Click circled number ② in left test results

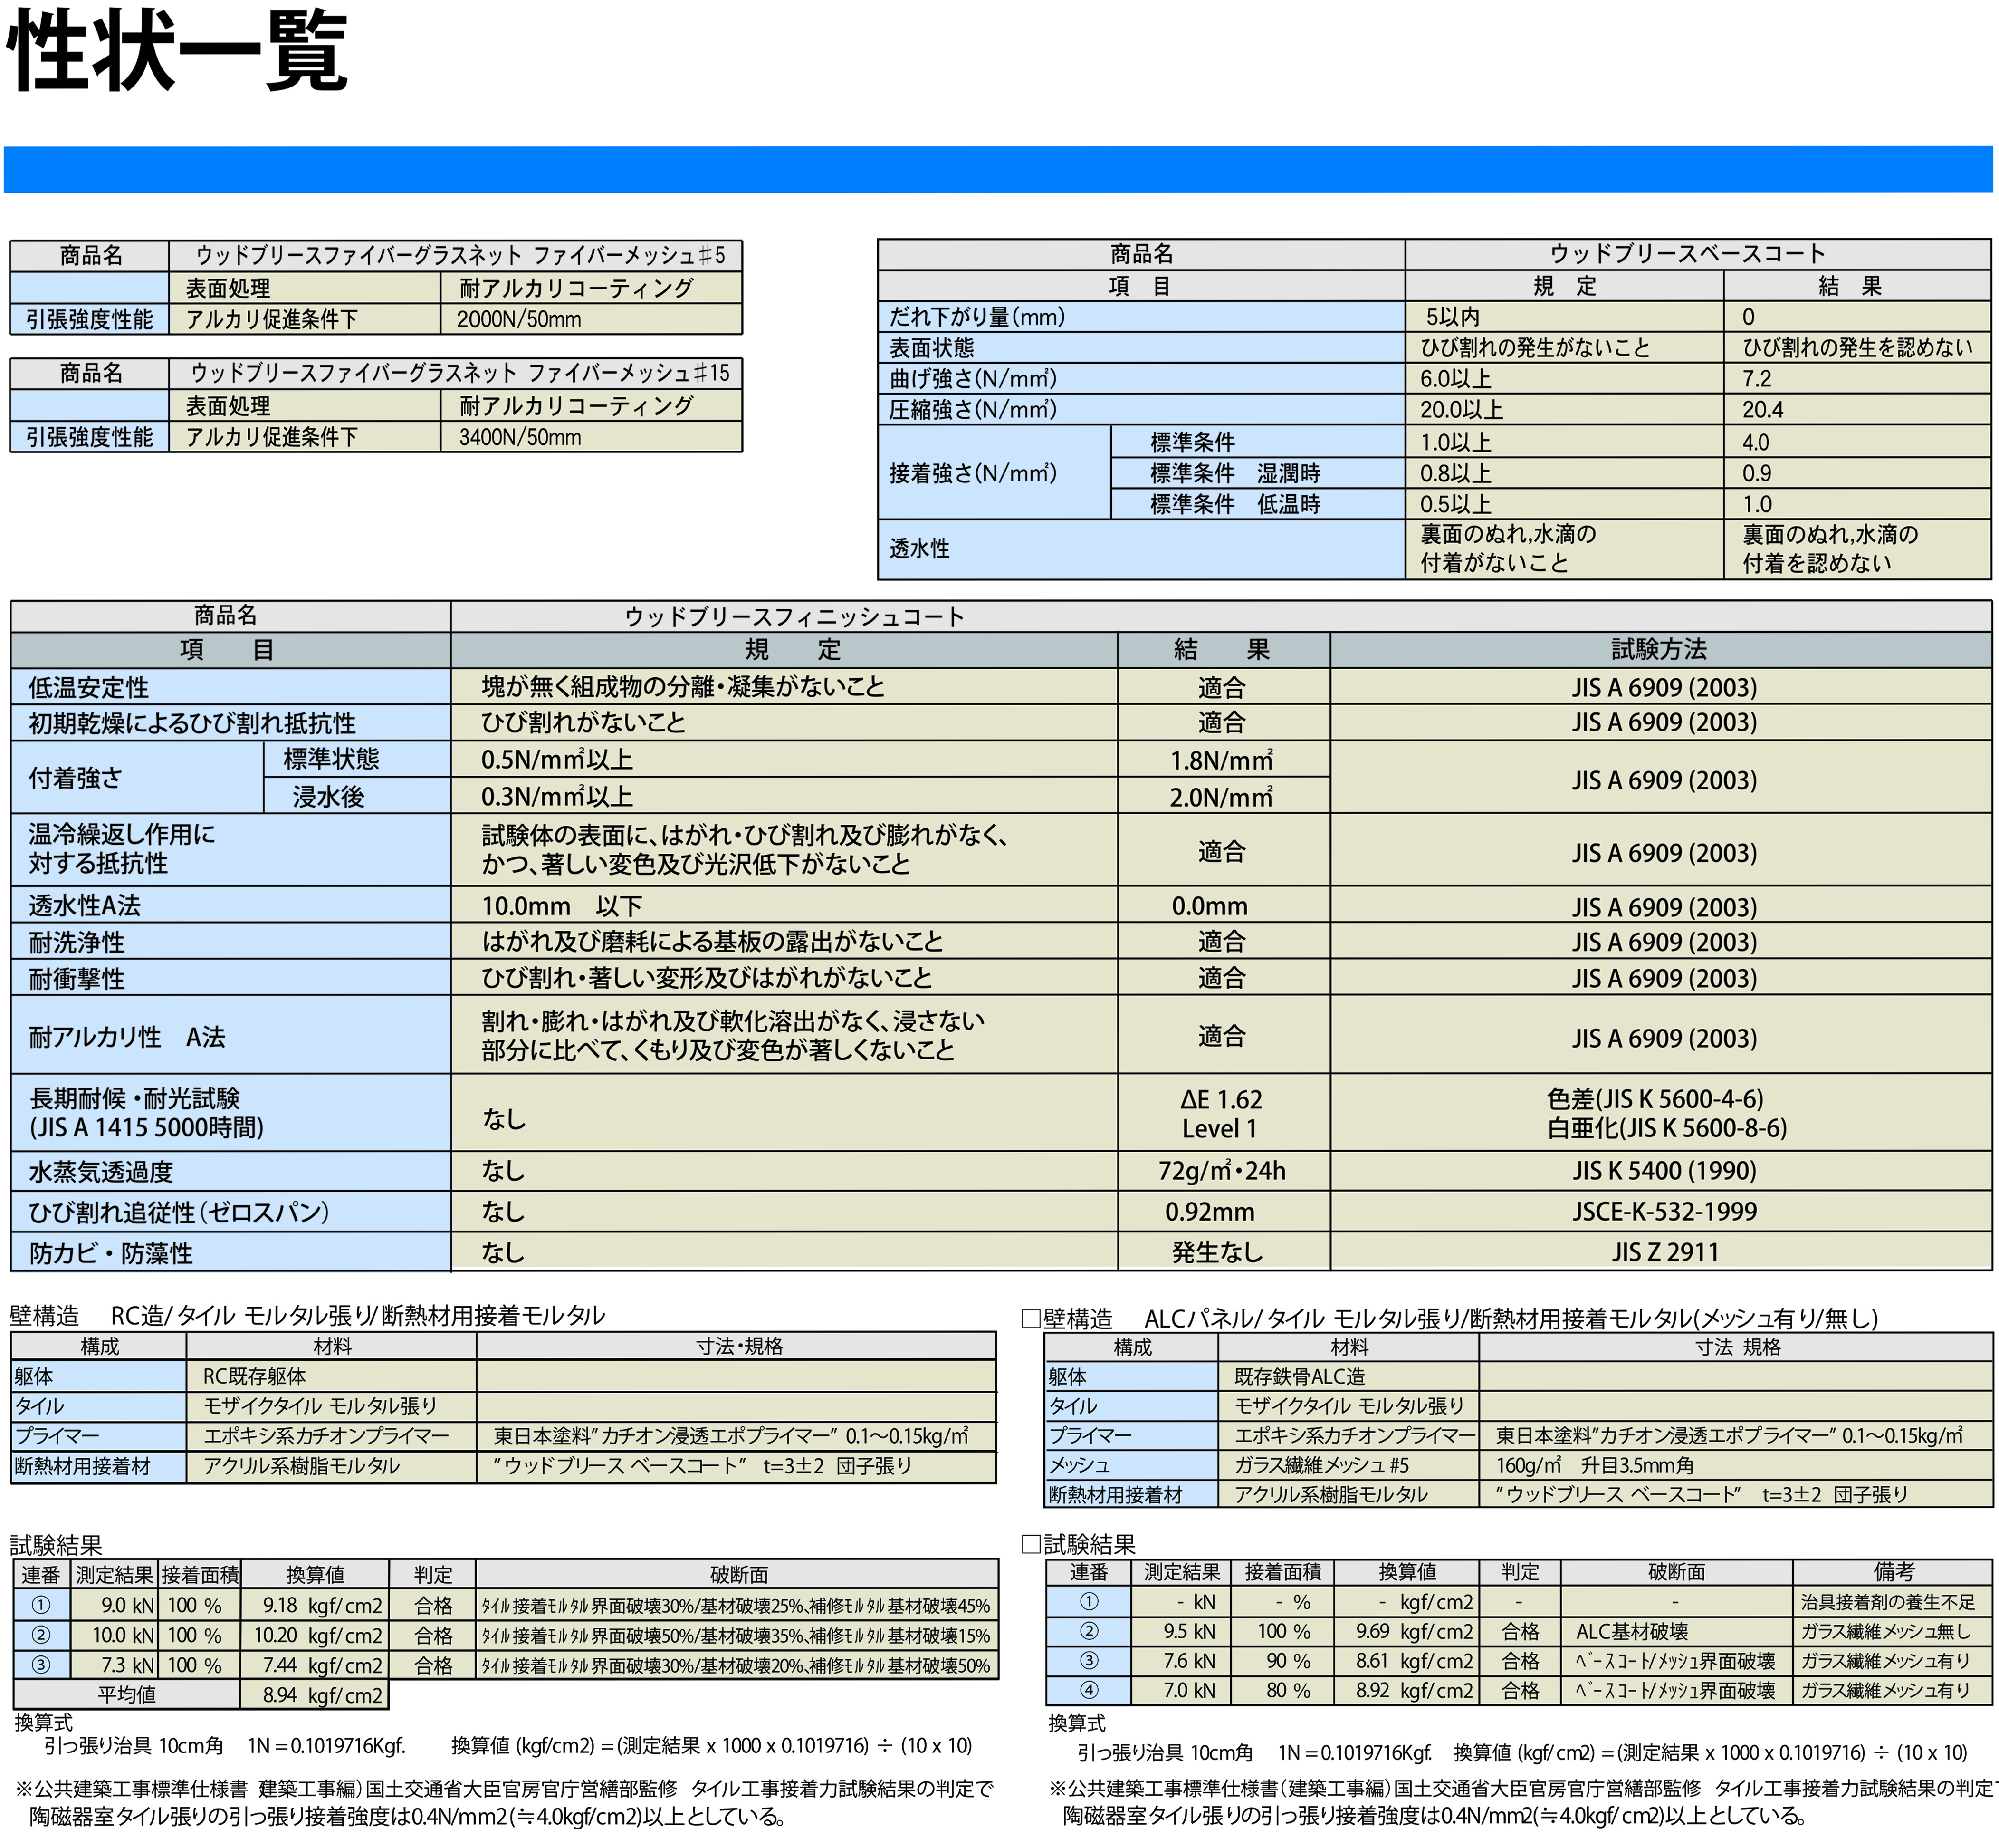pyautogui.click(x=41, y=1635)
